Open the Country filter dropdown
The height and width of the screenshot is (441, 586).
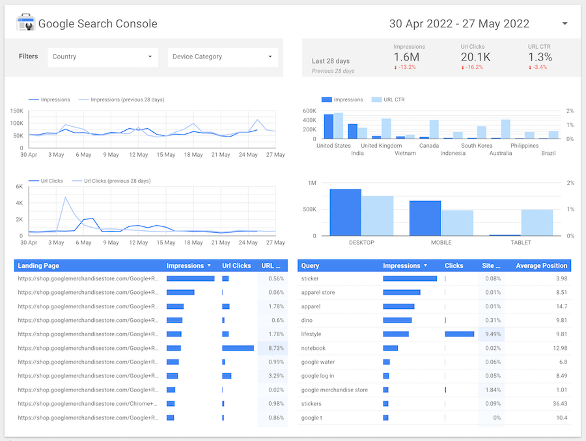[x=103, y=57]
